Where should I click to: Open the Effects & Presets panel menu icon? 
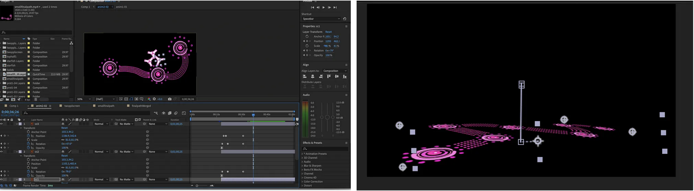(x=346, y=143)
